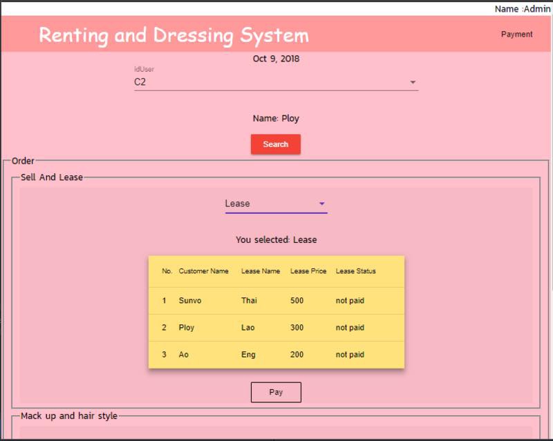553x441 pixels.
Task: Click the You selected: Lease text
Action: coord(276,240)
